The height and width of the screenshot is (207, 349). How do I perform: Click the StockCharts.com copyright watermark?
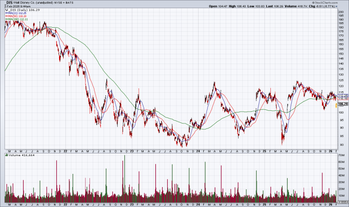(x=329, y=2)
